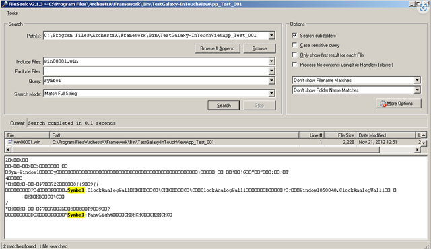The width and height of the screenshot is (431, 249).
Task: Sort results by File Size column header
Action: 340,135
